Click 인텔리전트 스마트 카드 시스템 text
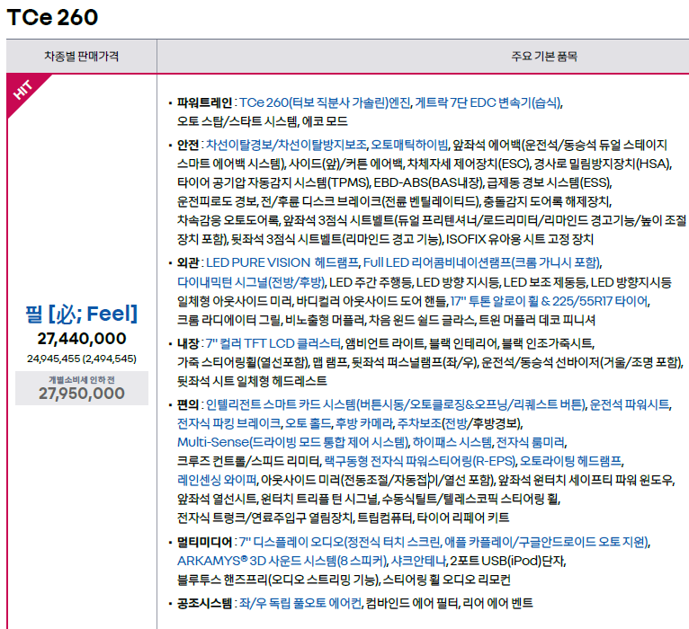The height and width of the screenshot is (629, 689). (x=281, y=404)
